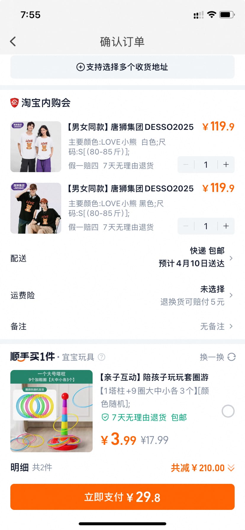Tap the red enterprise shield icon
This screenshot has height=530, width=245.
coord(14,103)
